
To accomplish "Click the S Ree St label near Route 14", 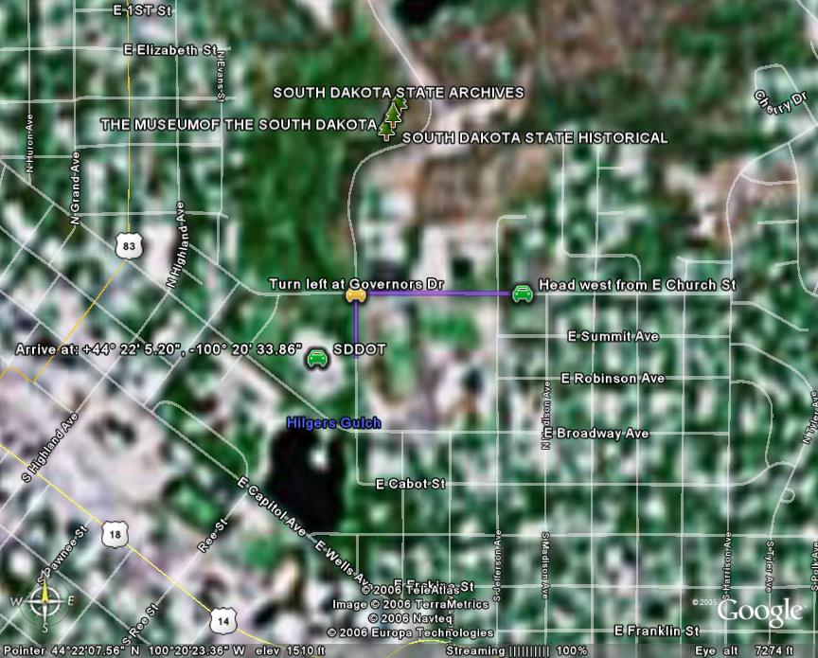I will point(140,625).
